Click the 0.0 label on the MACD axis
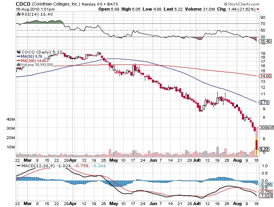Screen dimensions: 274x207 (265, 181)
